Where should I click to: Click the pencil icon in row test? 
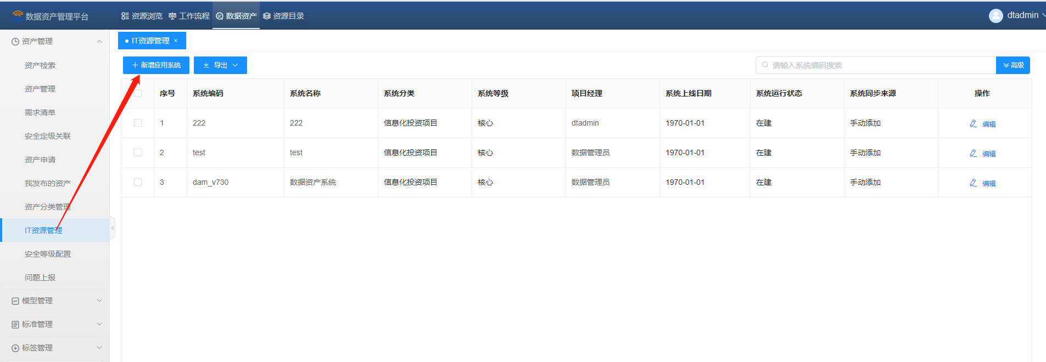click(973, 153)
